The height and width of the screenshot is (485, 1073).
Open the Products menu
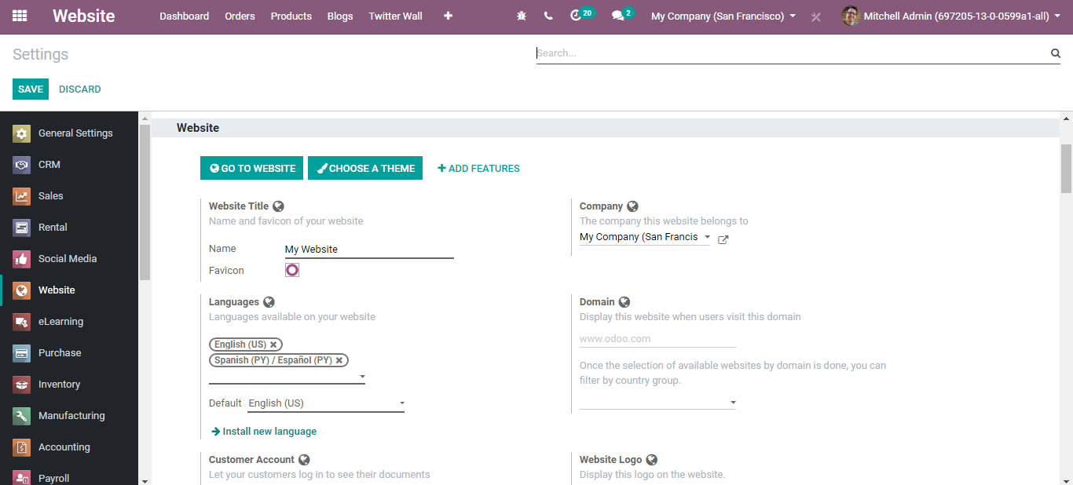pos(291,16)
